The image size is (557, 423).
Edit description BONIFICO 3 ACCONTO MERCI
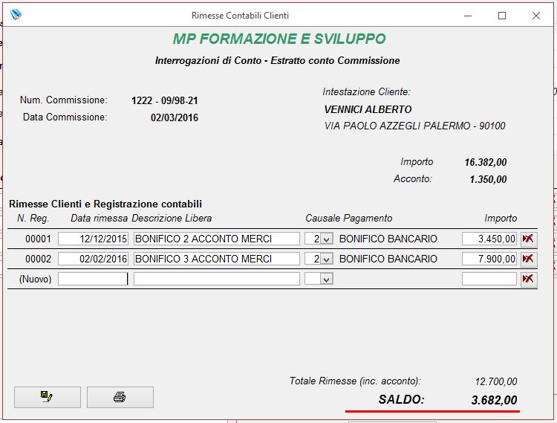tap(217, 259)
